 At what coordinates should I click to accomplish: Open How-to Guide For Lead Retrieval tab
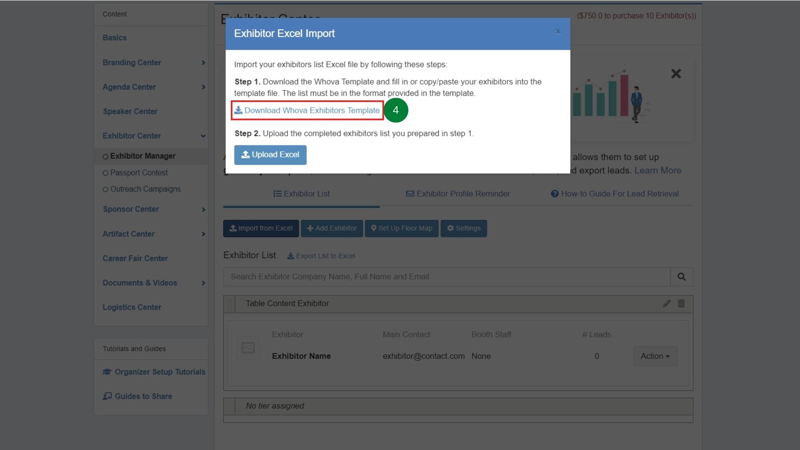click(x=615, y=194)
